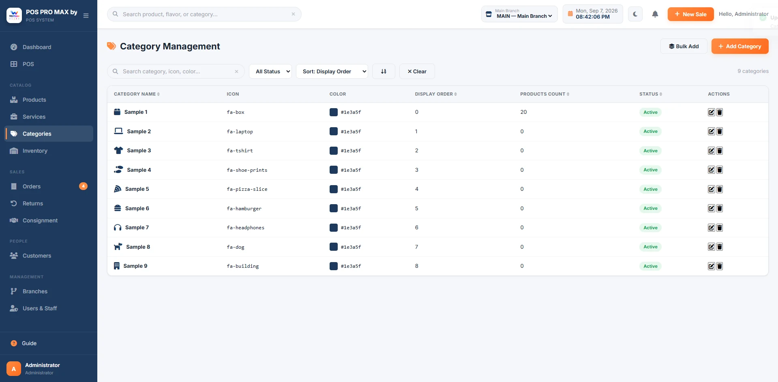Clear the top product search field
This screenshot has height=382, width=778.
point(293,14)
